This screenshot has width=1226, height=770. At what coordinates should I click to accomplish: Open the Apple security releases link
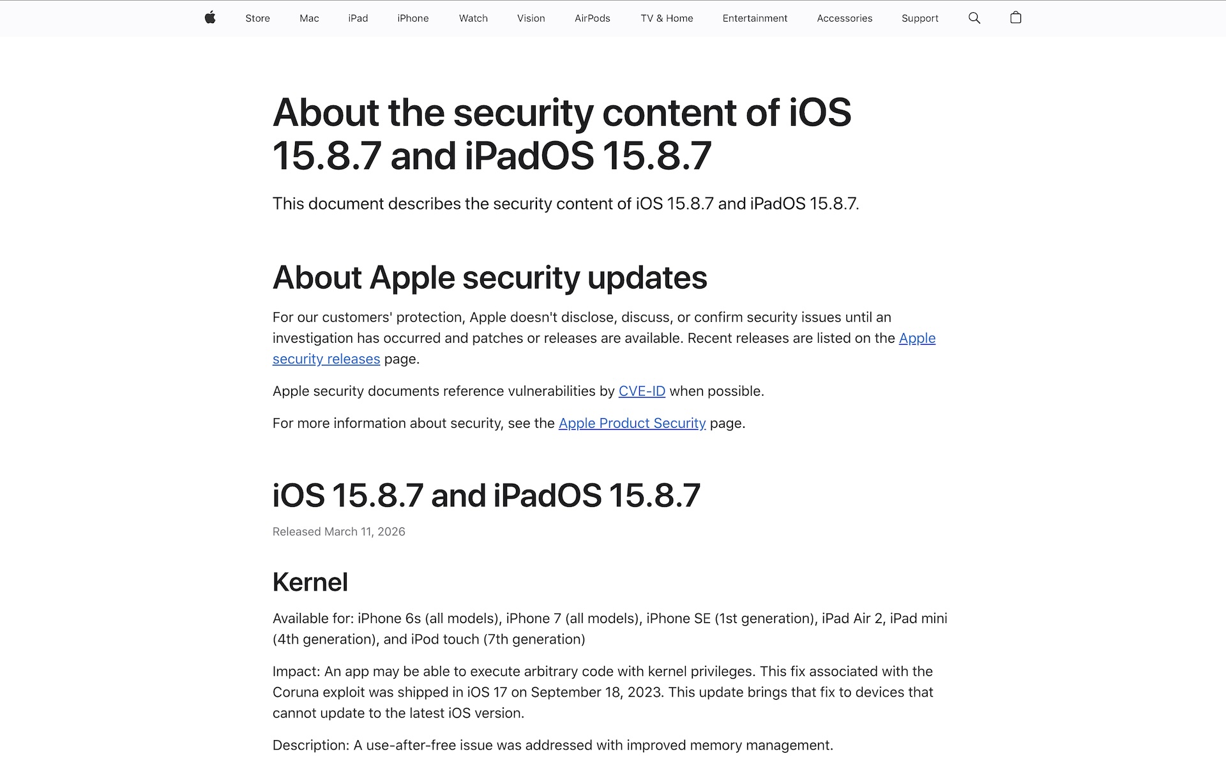(x=326, y=359)
